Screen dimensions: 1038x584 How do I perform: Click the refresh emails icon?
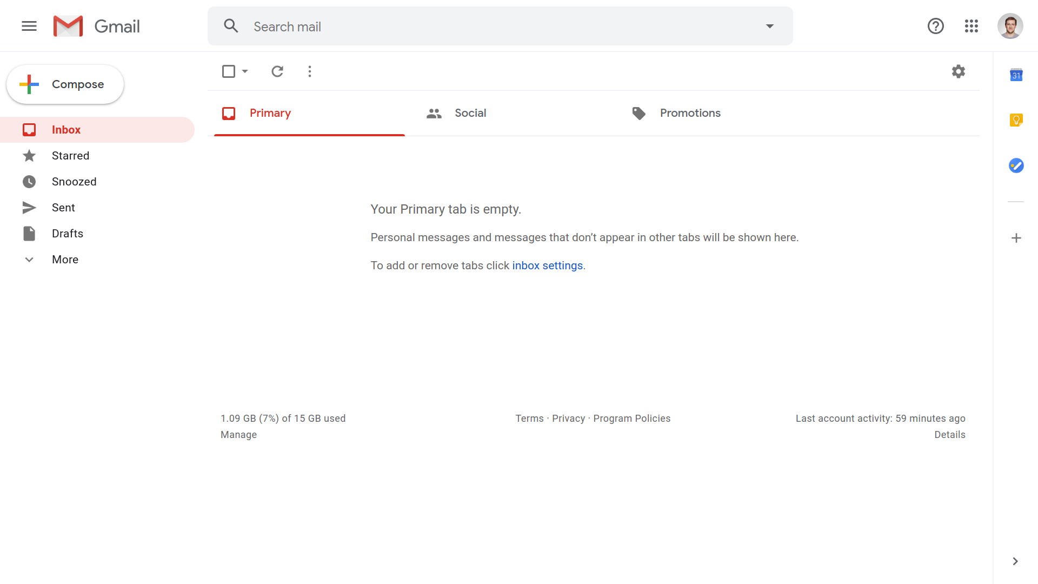(x=278, y=71)
